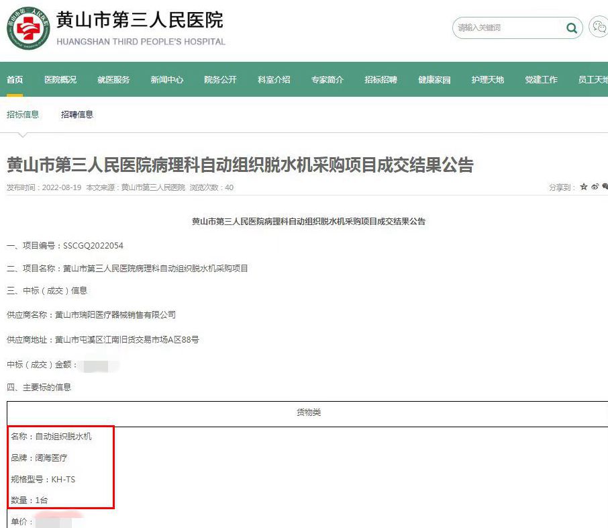
Task: Share to QZone star icon
Action: coord(584,187)
